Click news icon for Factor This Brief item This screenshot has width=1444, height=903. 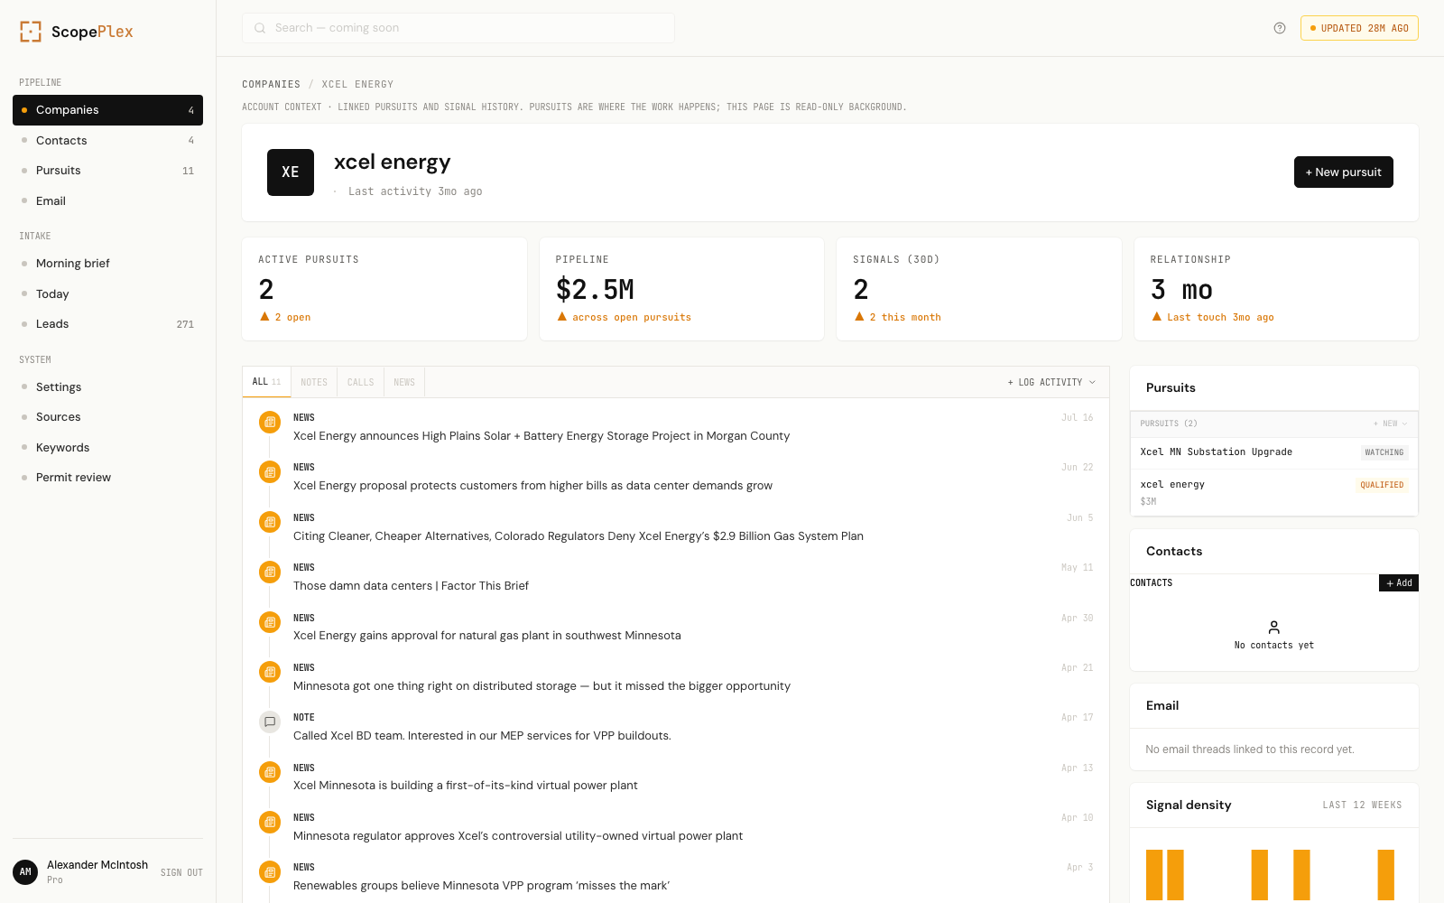pos(270,572)
